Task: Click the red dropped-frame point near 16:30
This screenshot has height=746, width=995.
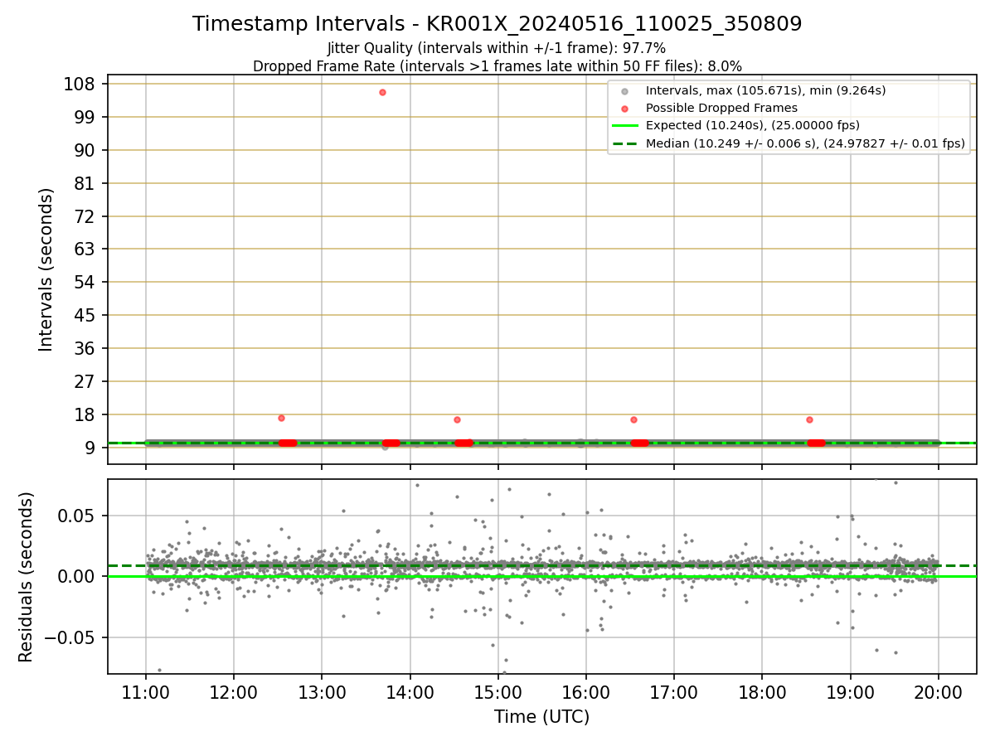Action: click(x=633, y=419)
